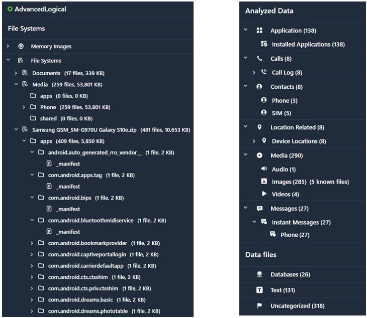Open the com.android.bips _manifest file
This screenshot has height=318, width=367.
pos(68,209)
